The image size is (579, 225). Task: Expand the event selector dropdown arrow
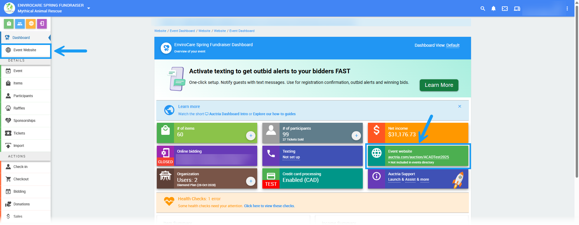point(89,8)
